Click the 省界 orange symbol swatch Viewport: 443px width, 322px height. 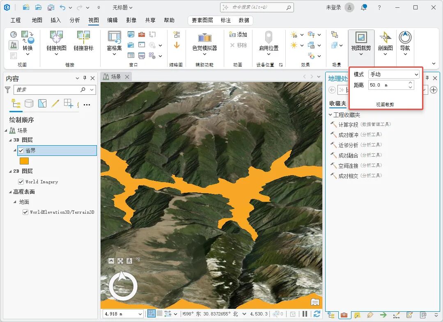point(24,161)
